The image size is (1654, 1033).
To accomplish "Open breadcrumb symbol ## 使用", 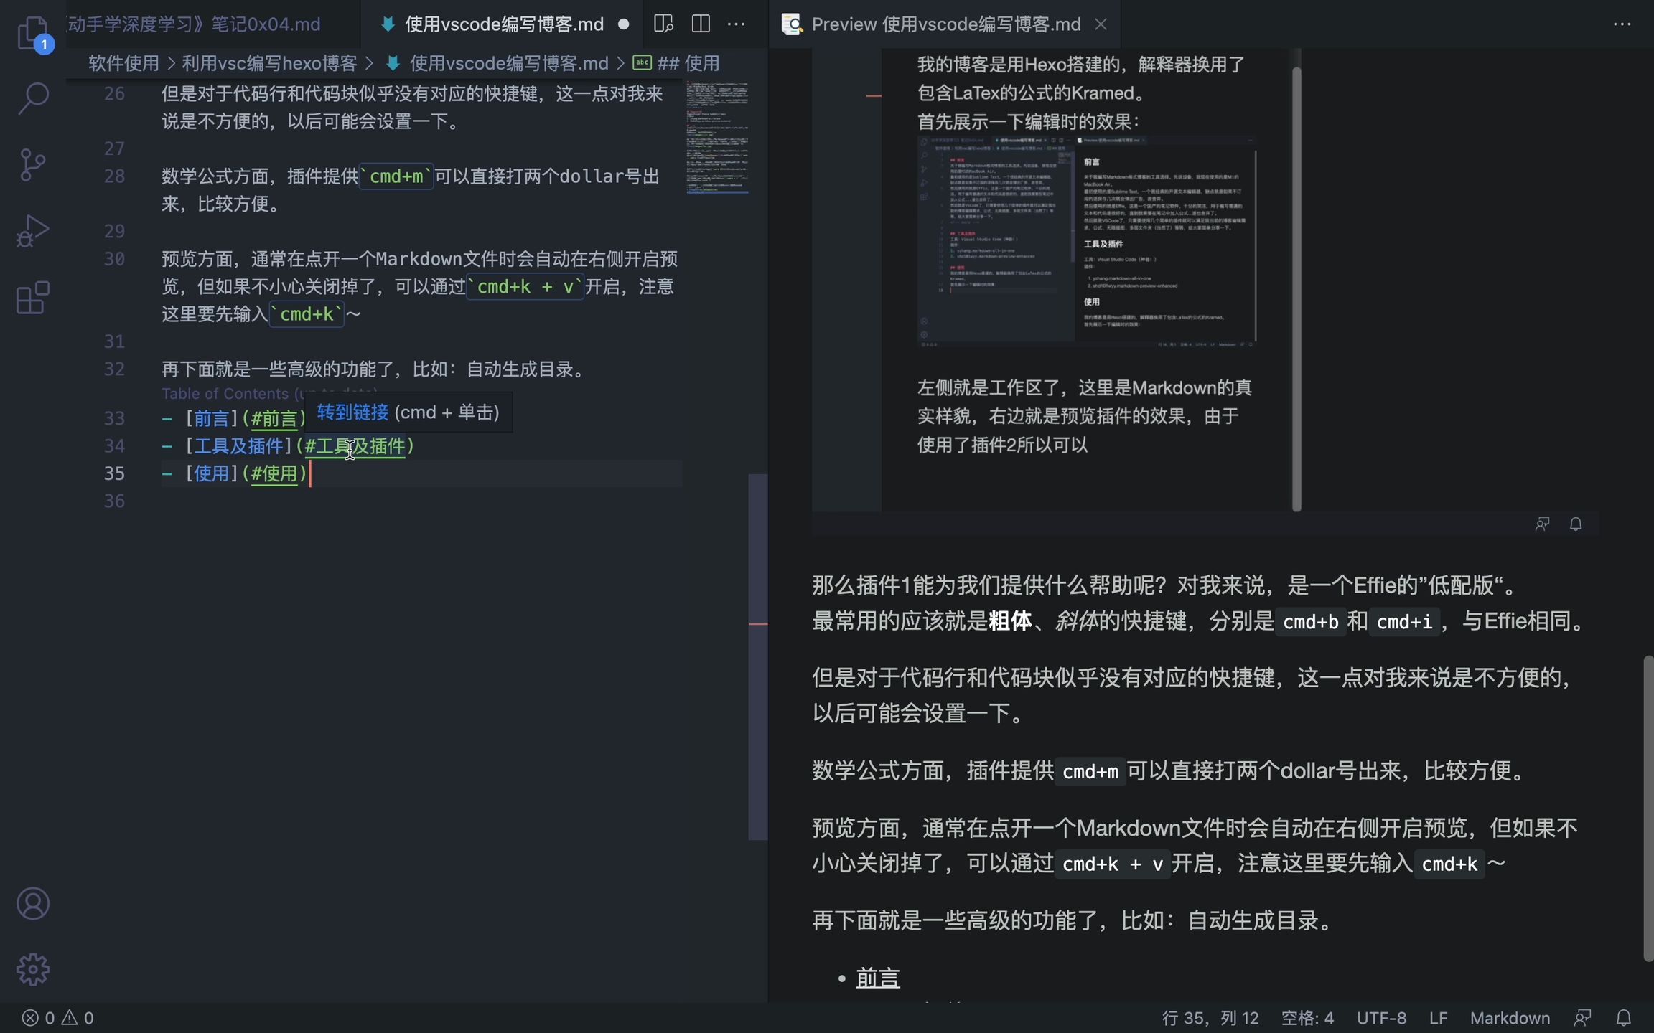I will (688, 63).
